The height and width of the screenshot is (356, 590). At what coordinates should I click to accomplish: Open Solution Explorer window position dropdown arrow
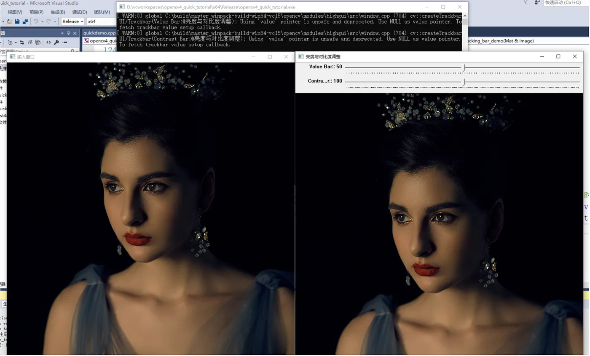62,33
